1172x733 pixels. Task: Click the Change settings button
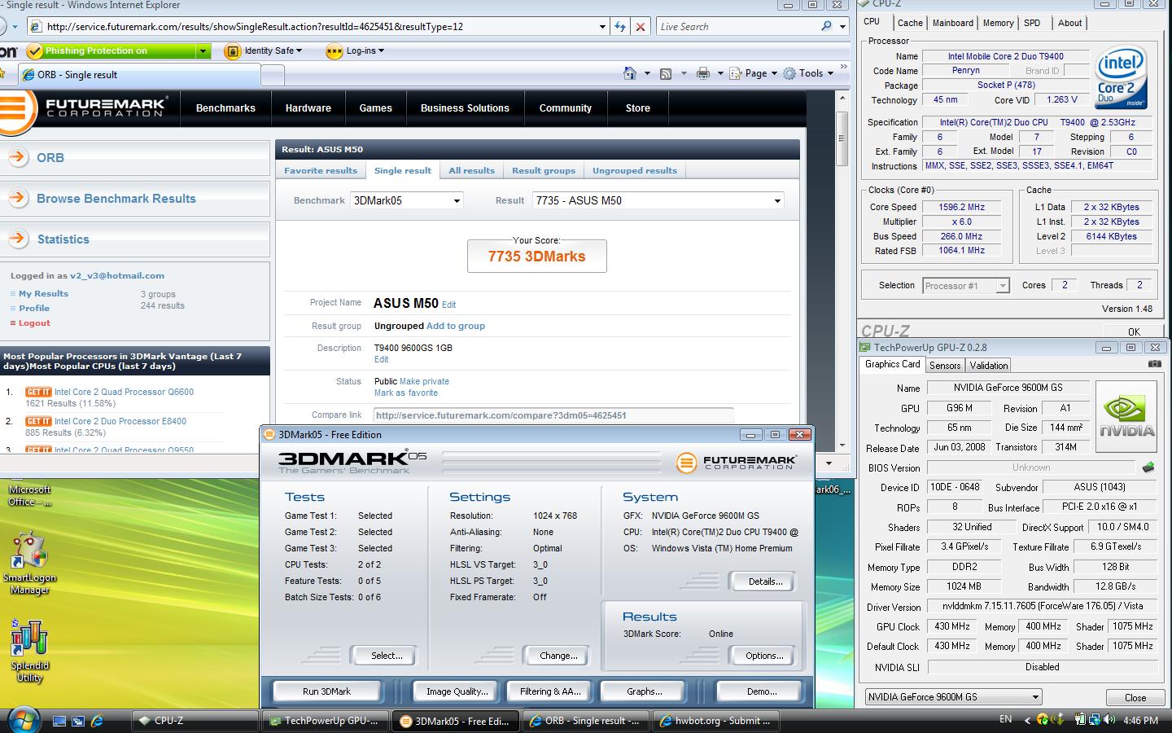(558, 656)
